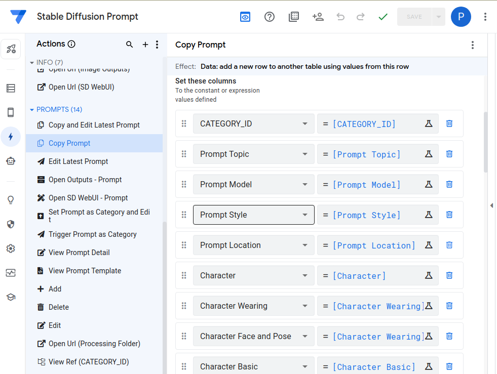
Task: Search the Actions list
Action: click(x=129, y=45)
